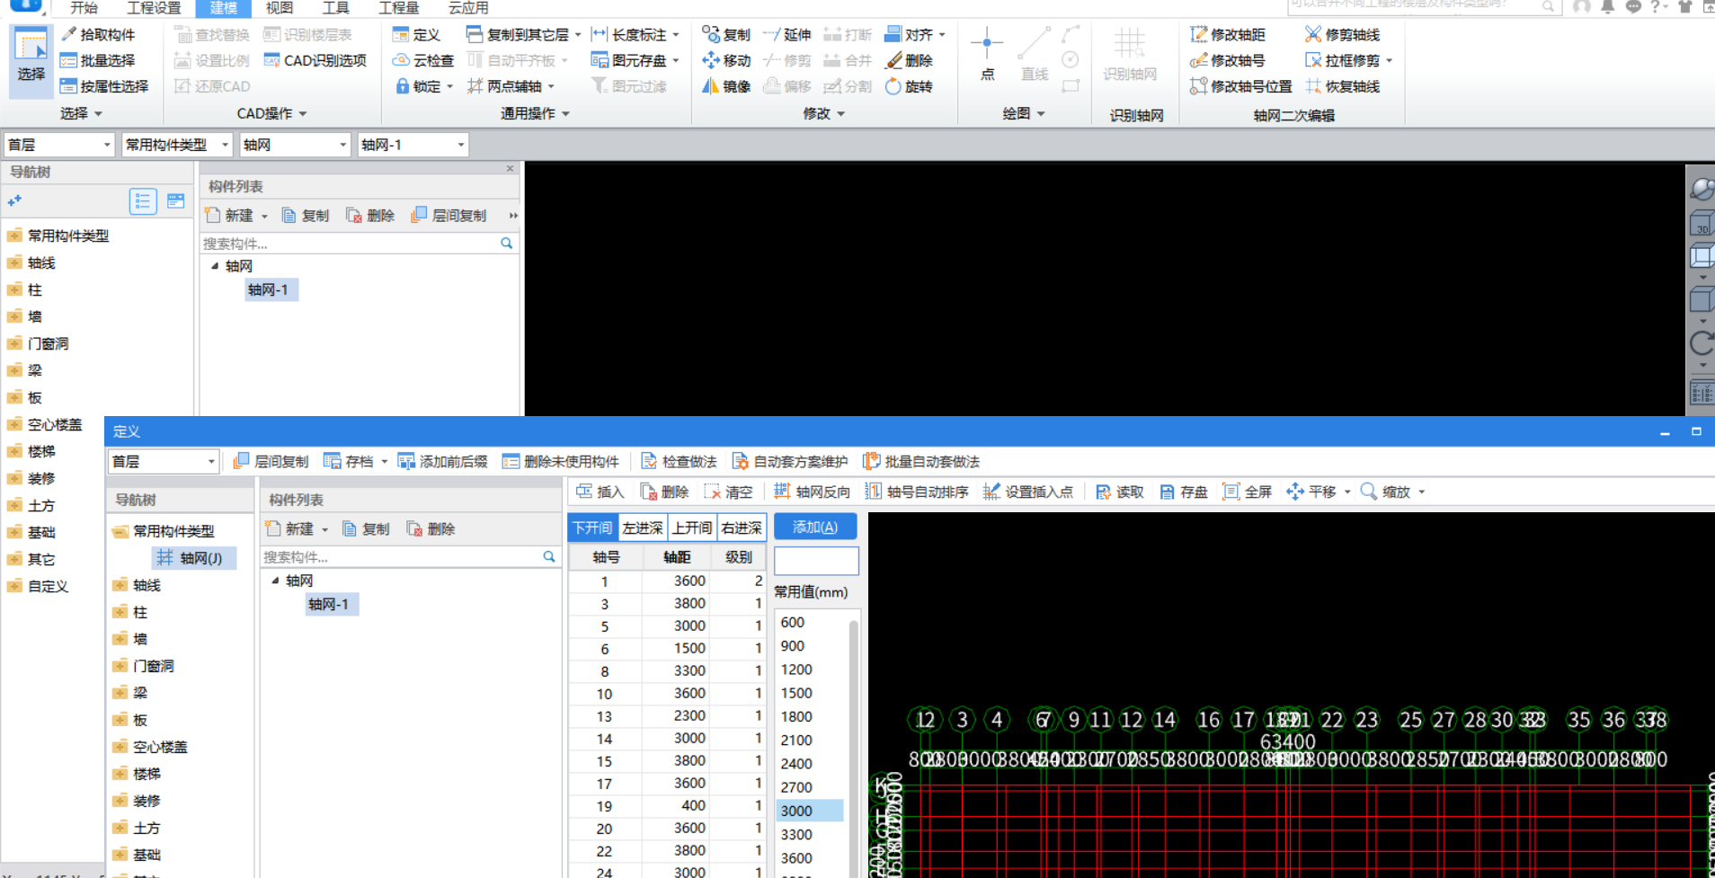Click 修改轴距 modify axis spacing

[1228, 34]
